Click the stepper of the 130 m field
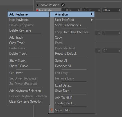Image resolution: width=122 pixels, height=117 pixels. (79, 10)
